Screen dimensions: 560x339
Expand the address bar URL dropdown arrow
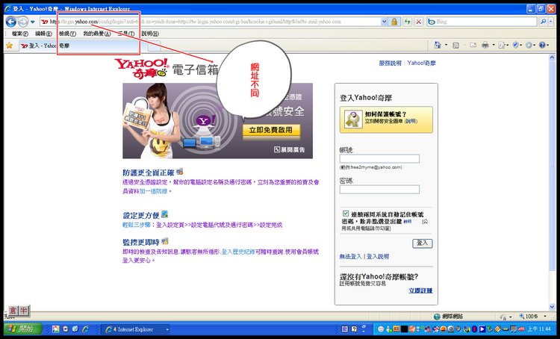[x=385, y=22]
